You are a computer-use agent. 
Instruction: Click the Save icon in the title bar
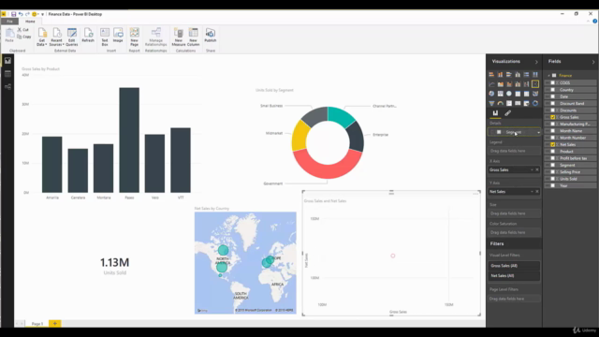click(13, 14)
